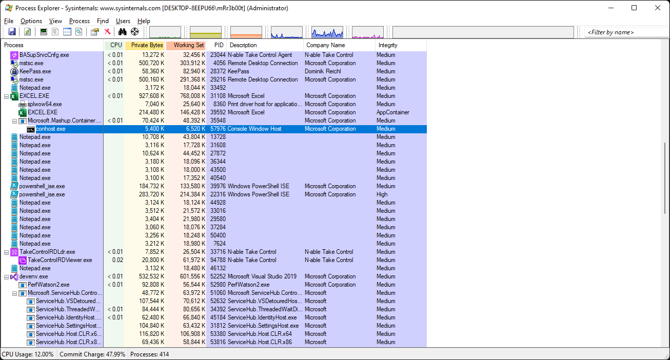Select Notepad.exe row with PID 7624
Screen dimensions: 670x360
coord(214,244)
